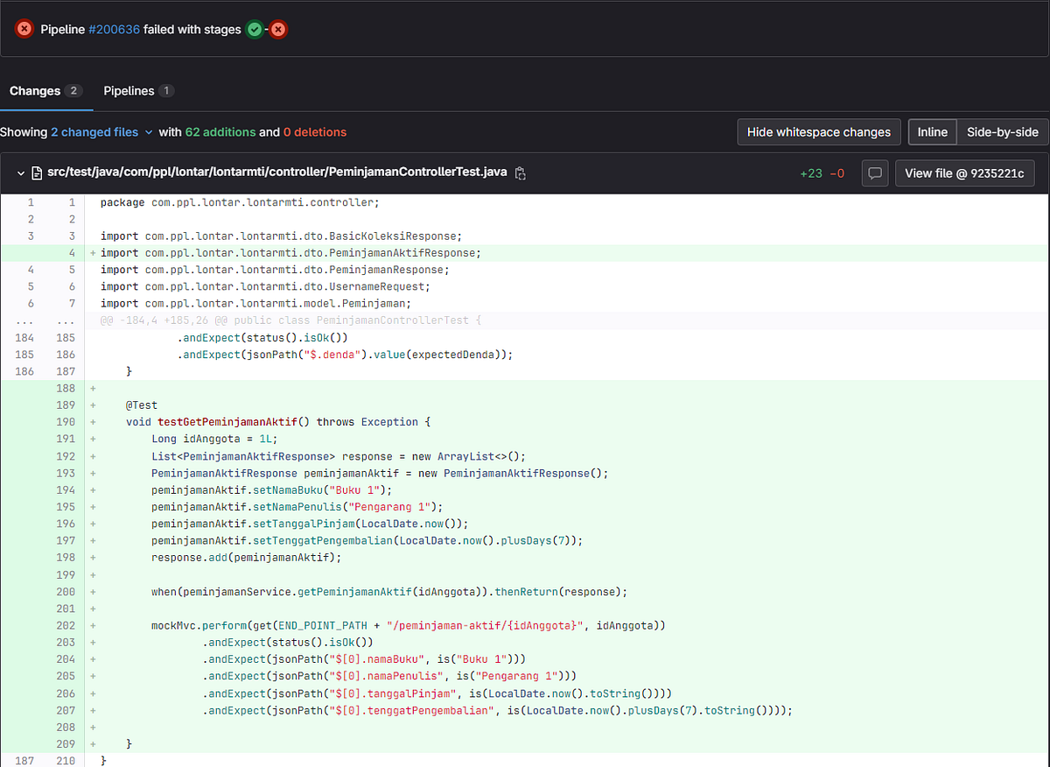Open pipeline #200636 link
This screenshot has height=767, width=1050.
pyautogui.click(x=114, y=29)
